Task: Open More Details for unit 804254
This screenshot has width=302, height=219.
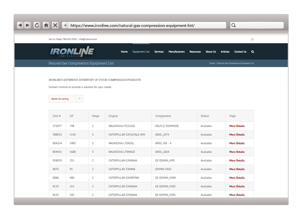Action: point(237,143)
